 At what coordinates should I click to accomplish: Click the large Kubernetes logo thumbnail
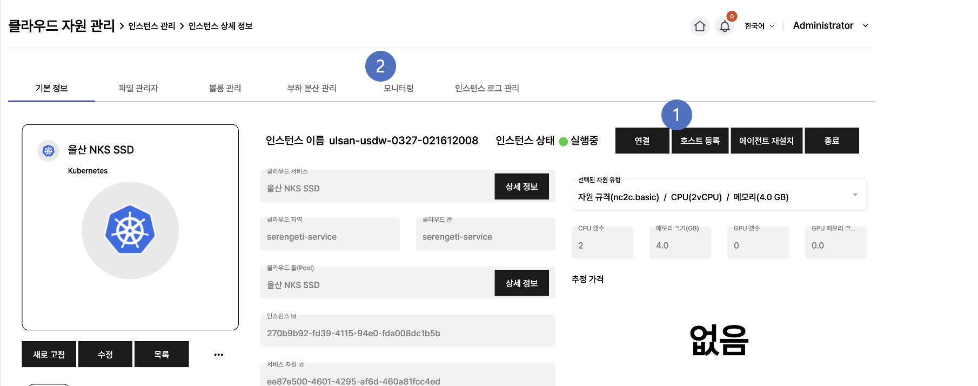tap(130, 230)
